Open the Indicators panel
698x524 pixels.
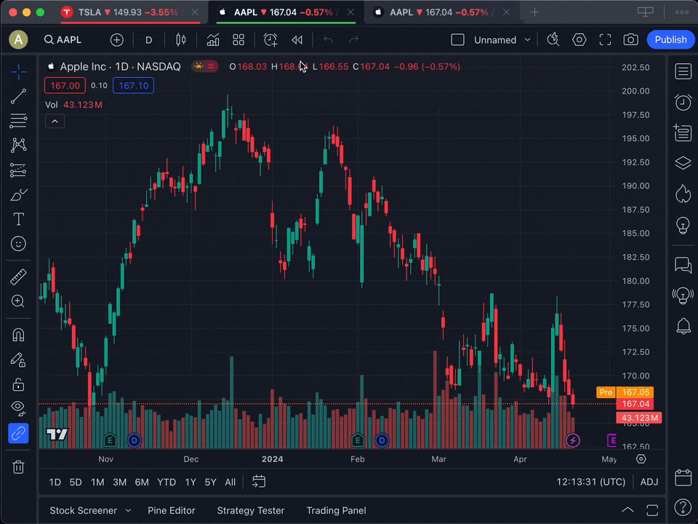click(213, 39)
